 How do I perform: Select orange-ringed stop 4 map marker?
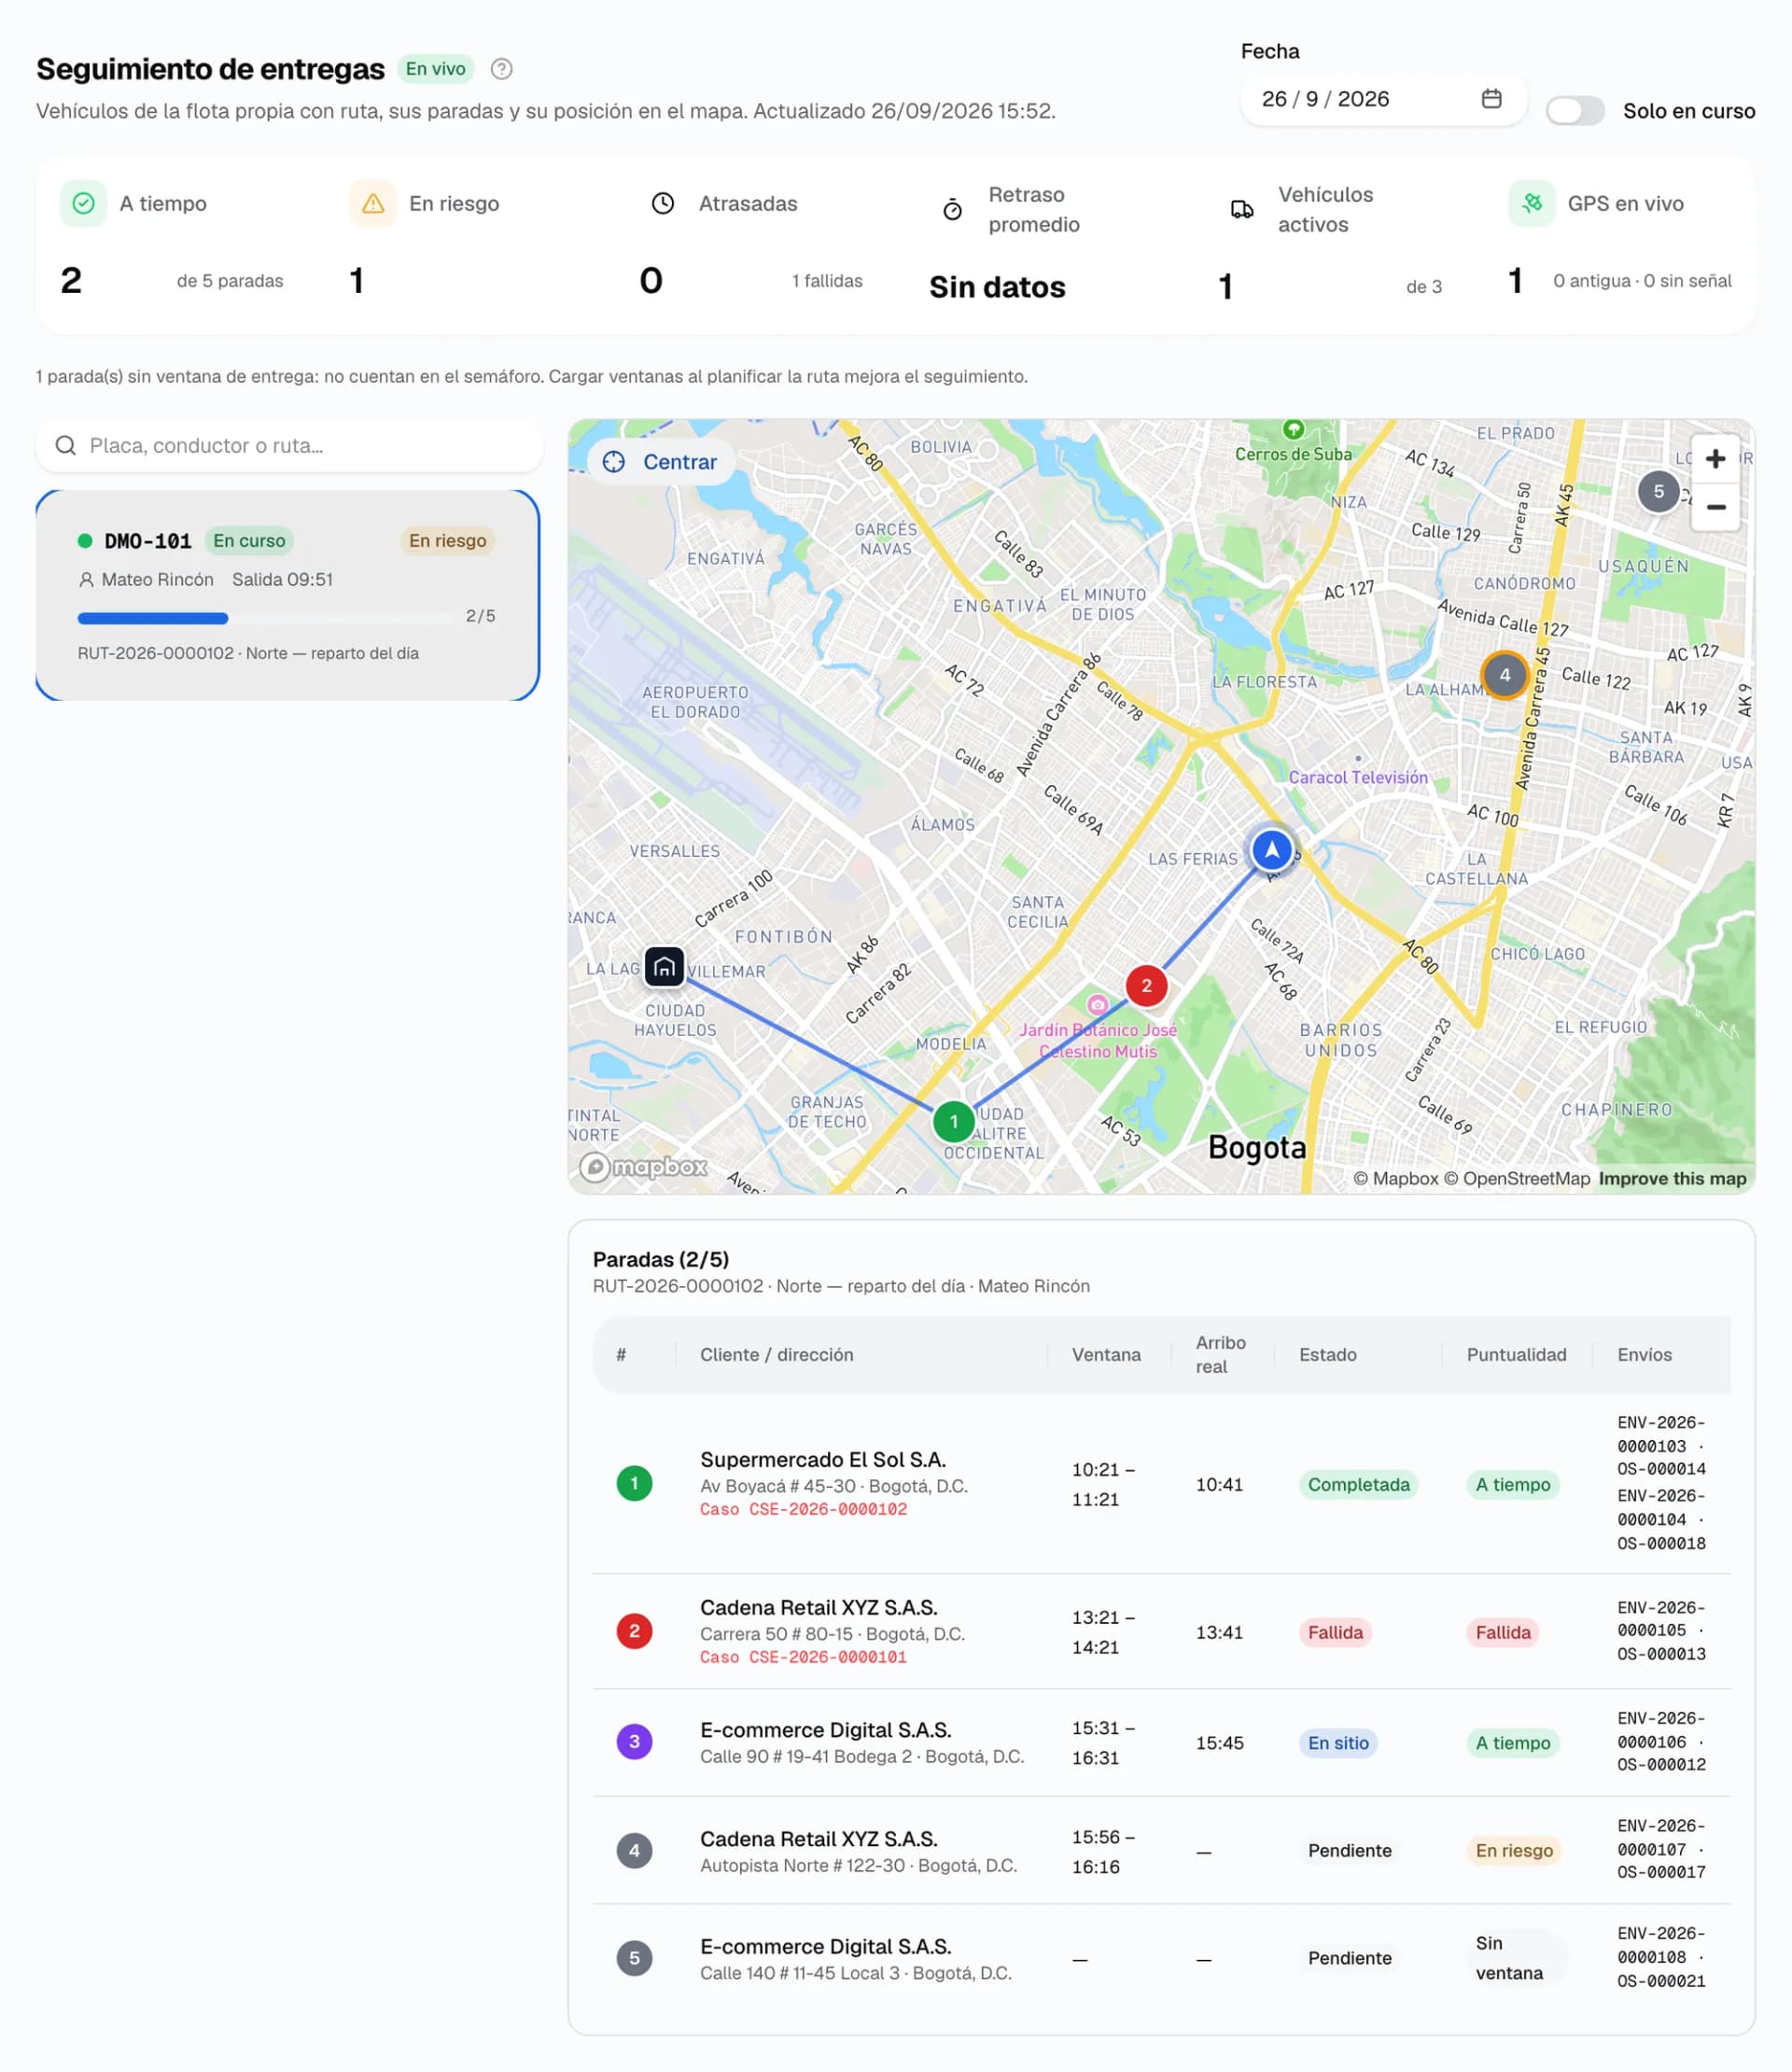tap(1504, 675)
